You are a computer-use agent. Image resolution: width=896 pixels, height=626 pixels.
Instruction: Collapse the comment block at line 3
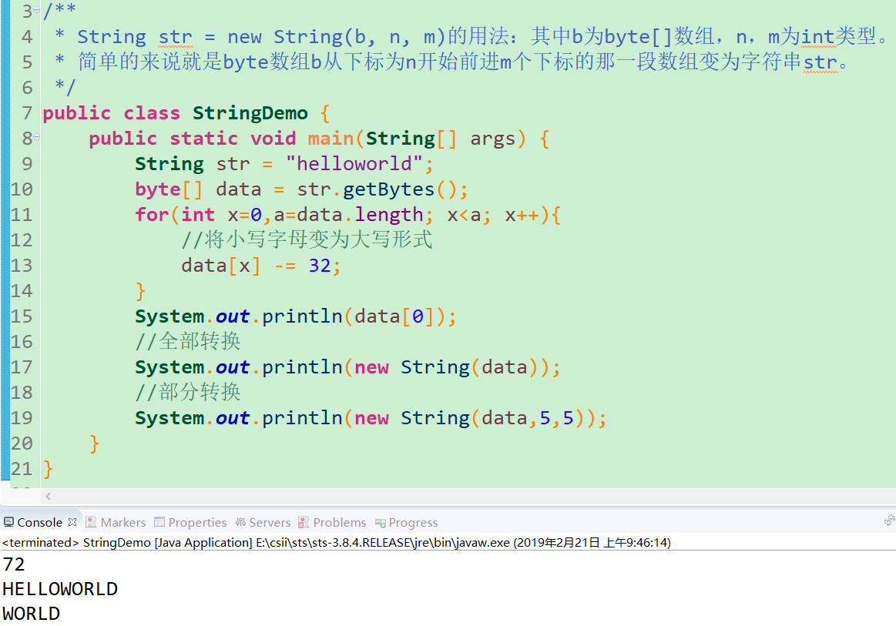(x=37, y=10)
